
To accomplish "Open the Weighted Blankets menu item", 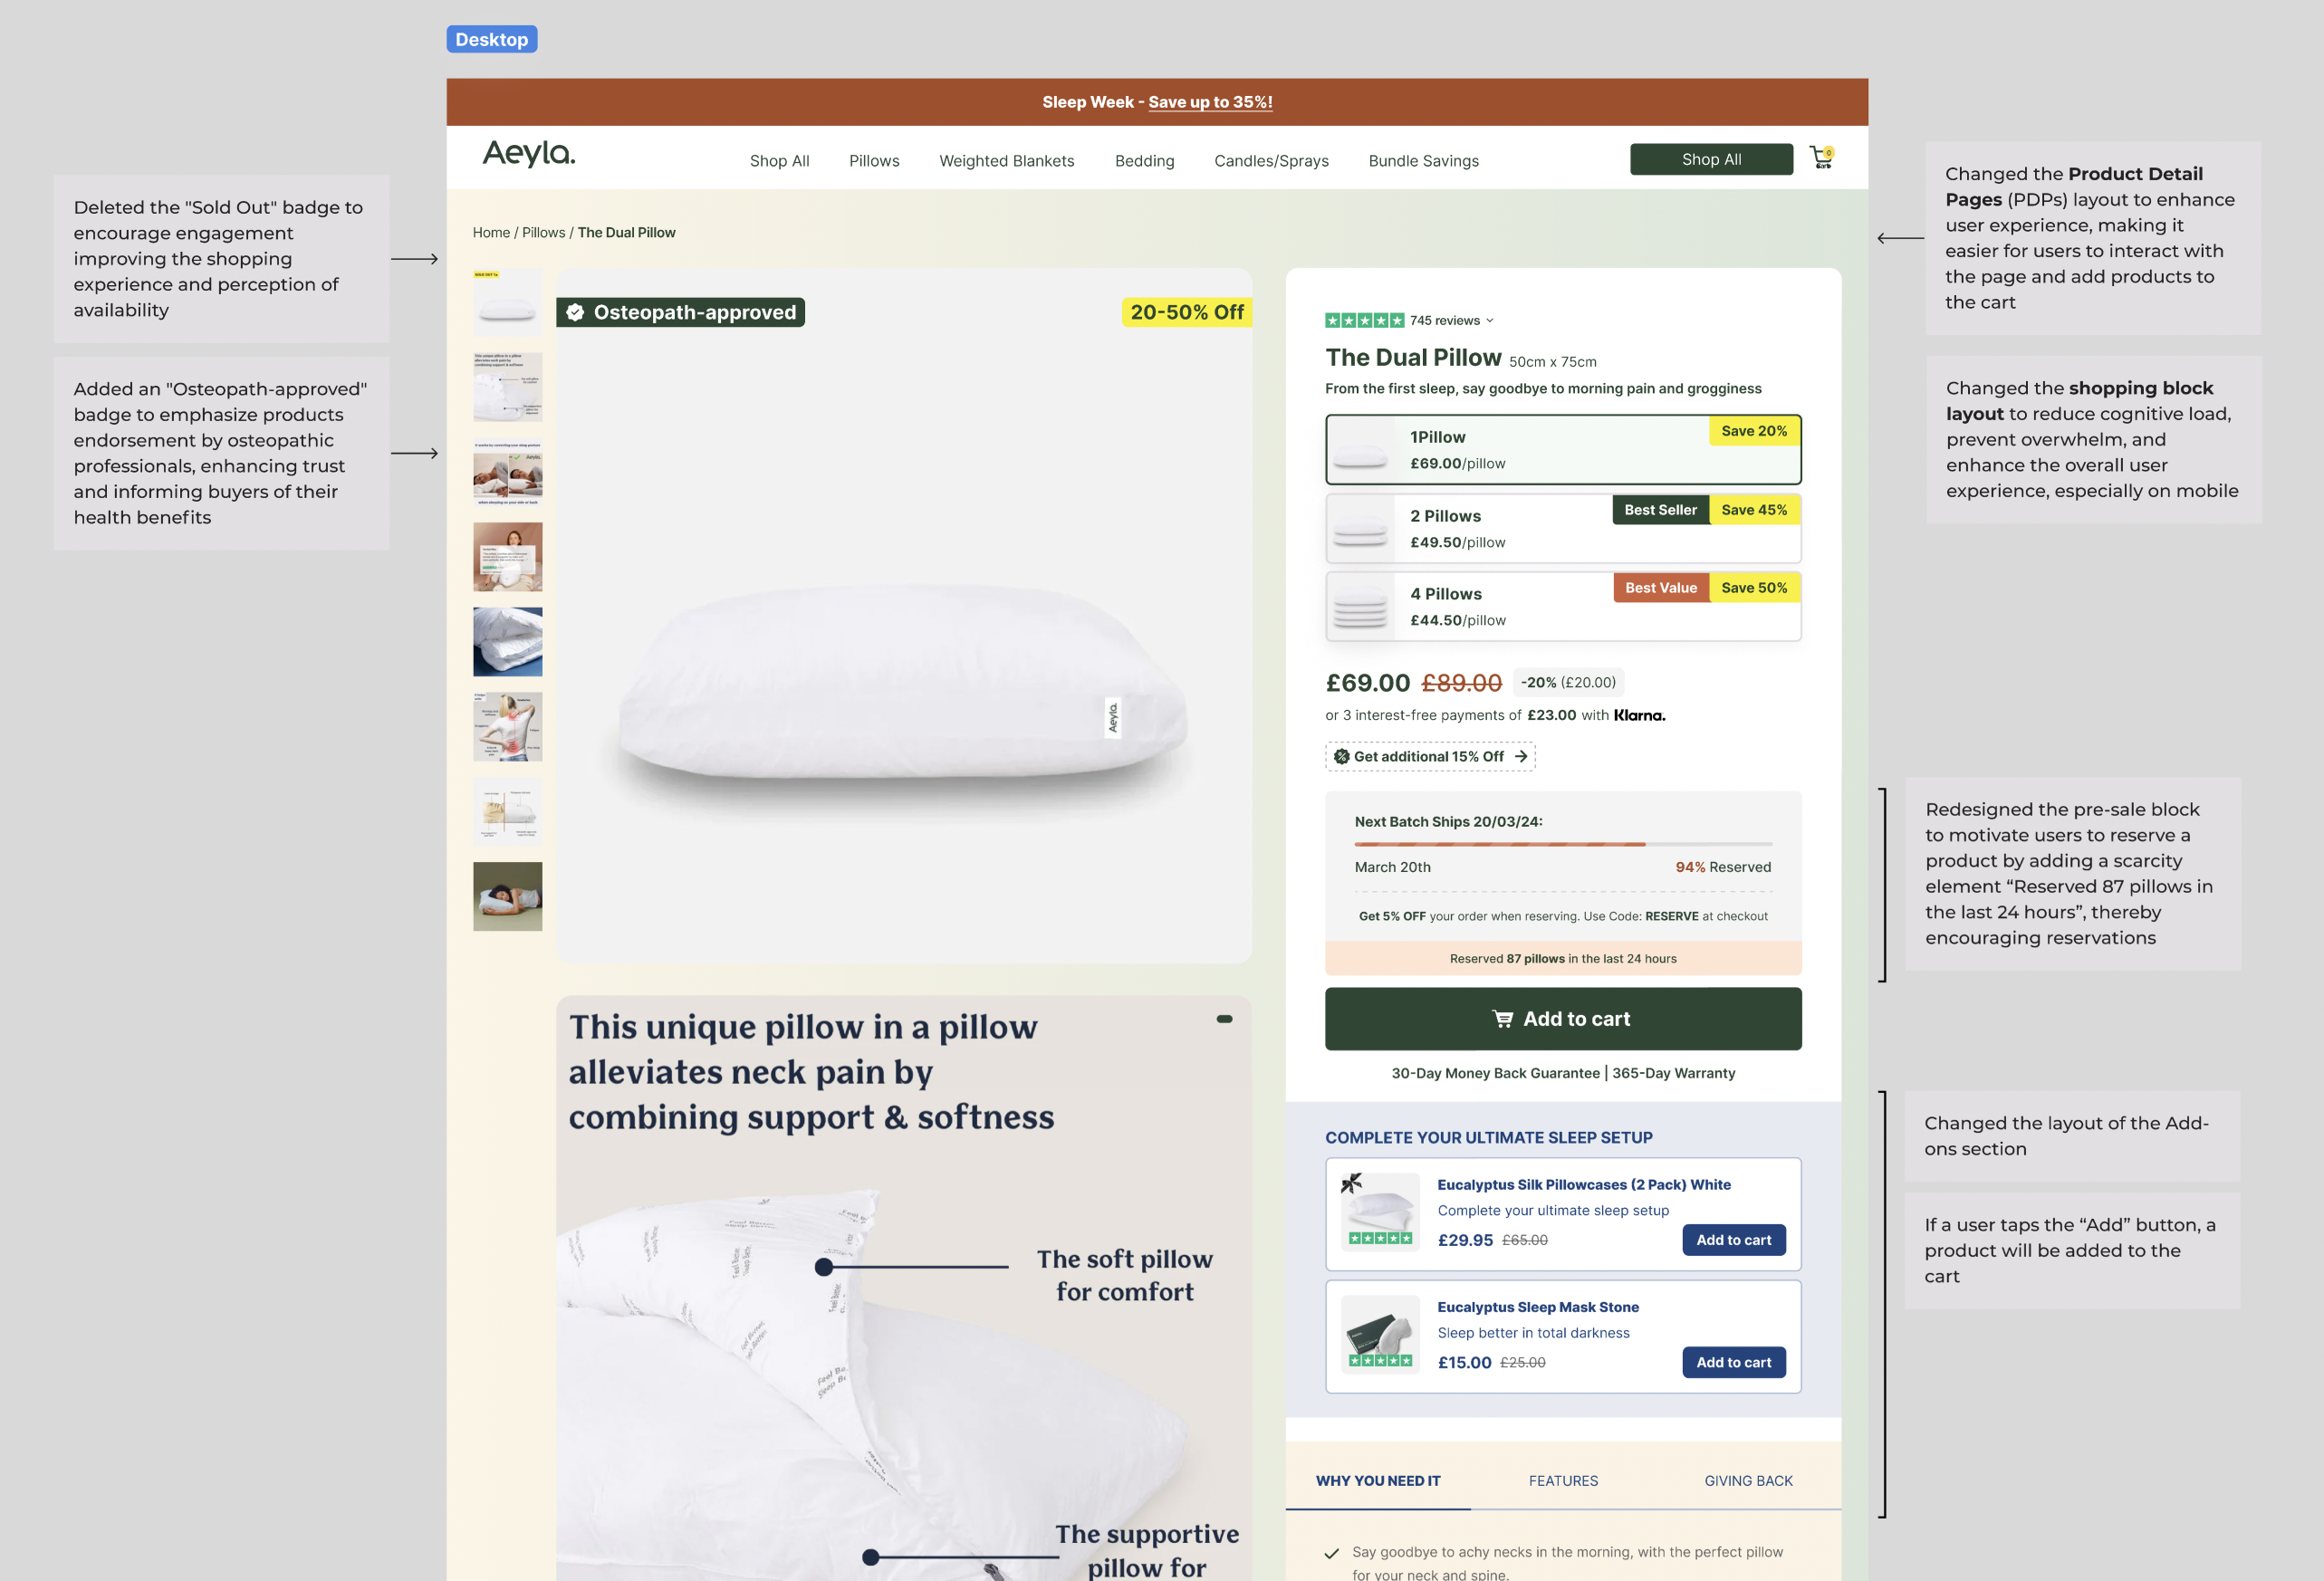I will pyautogui.click(x=1006, y=161).
